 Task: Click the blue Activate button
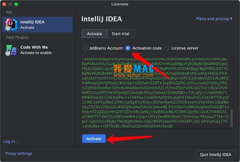tap(94, 139)
